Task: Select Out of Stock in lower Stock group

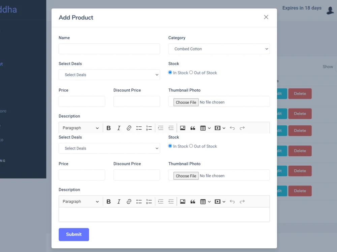Action: click(x=191, y=146)
